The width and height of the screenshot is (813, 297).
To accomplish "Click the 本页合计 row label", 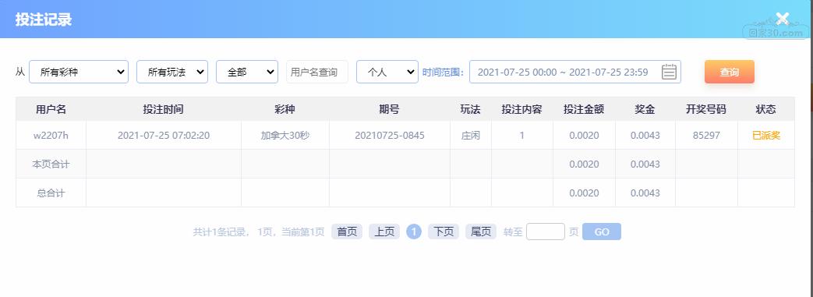I will [51, 164].
